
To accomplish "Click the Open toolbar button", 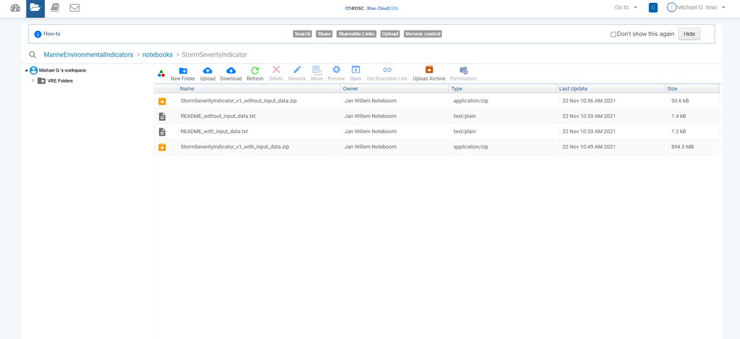I will click(x=356, y=73).
